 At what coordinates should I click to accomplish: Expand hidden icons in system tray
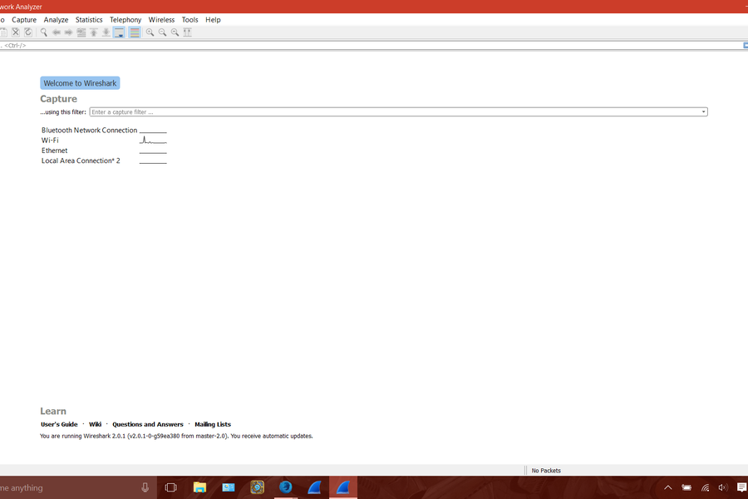[x=667, y=488]
